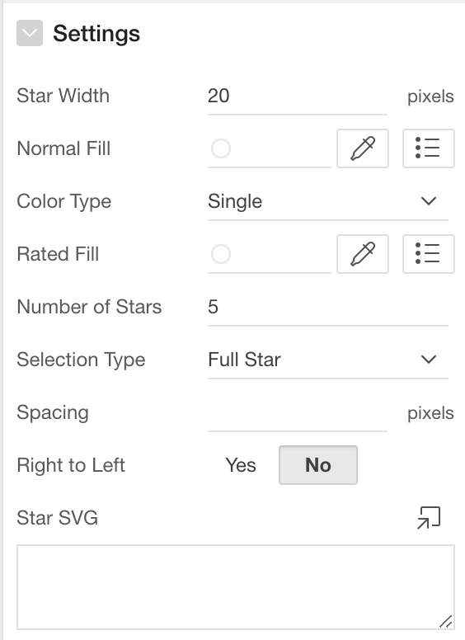Collapse the Settings section
The image size is (465, 640).
click(x=30, y=33)
